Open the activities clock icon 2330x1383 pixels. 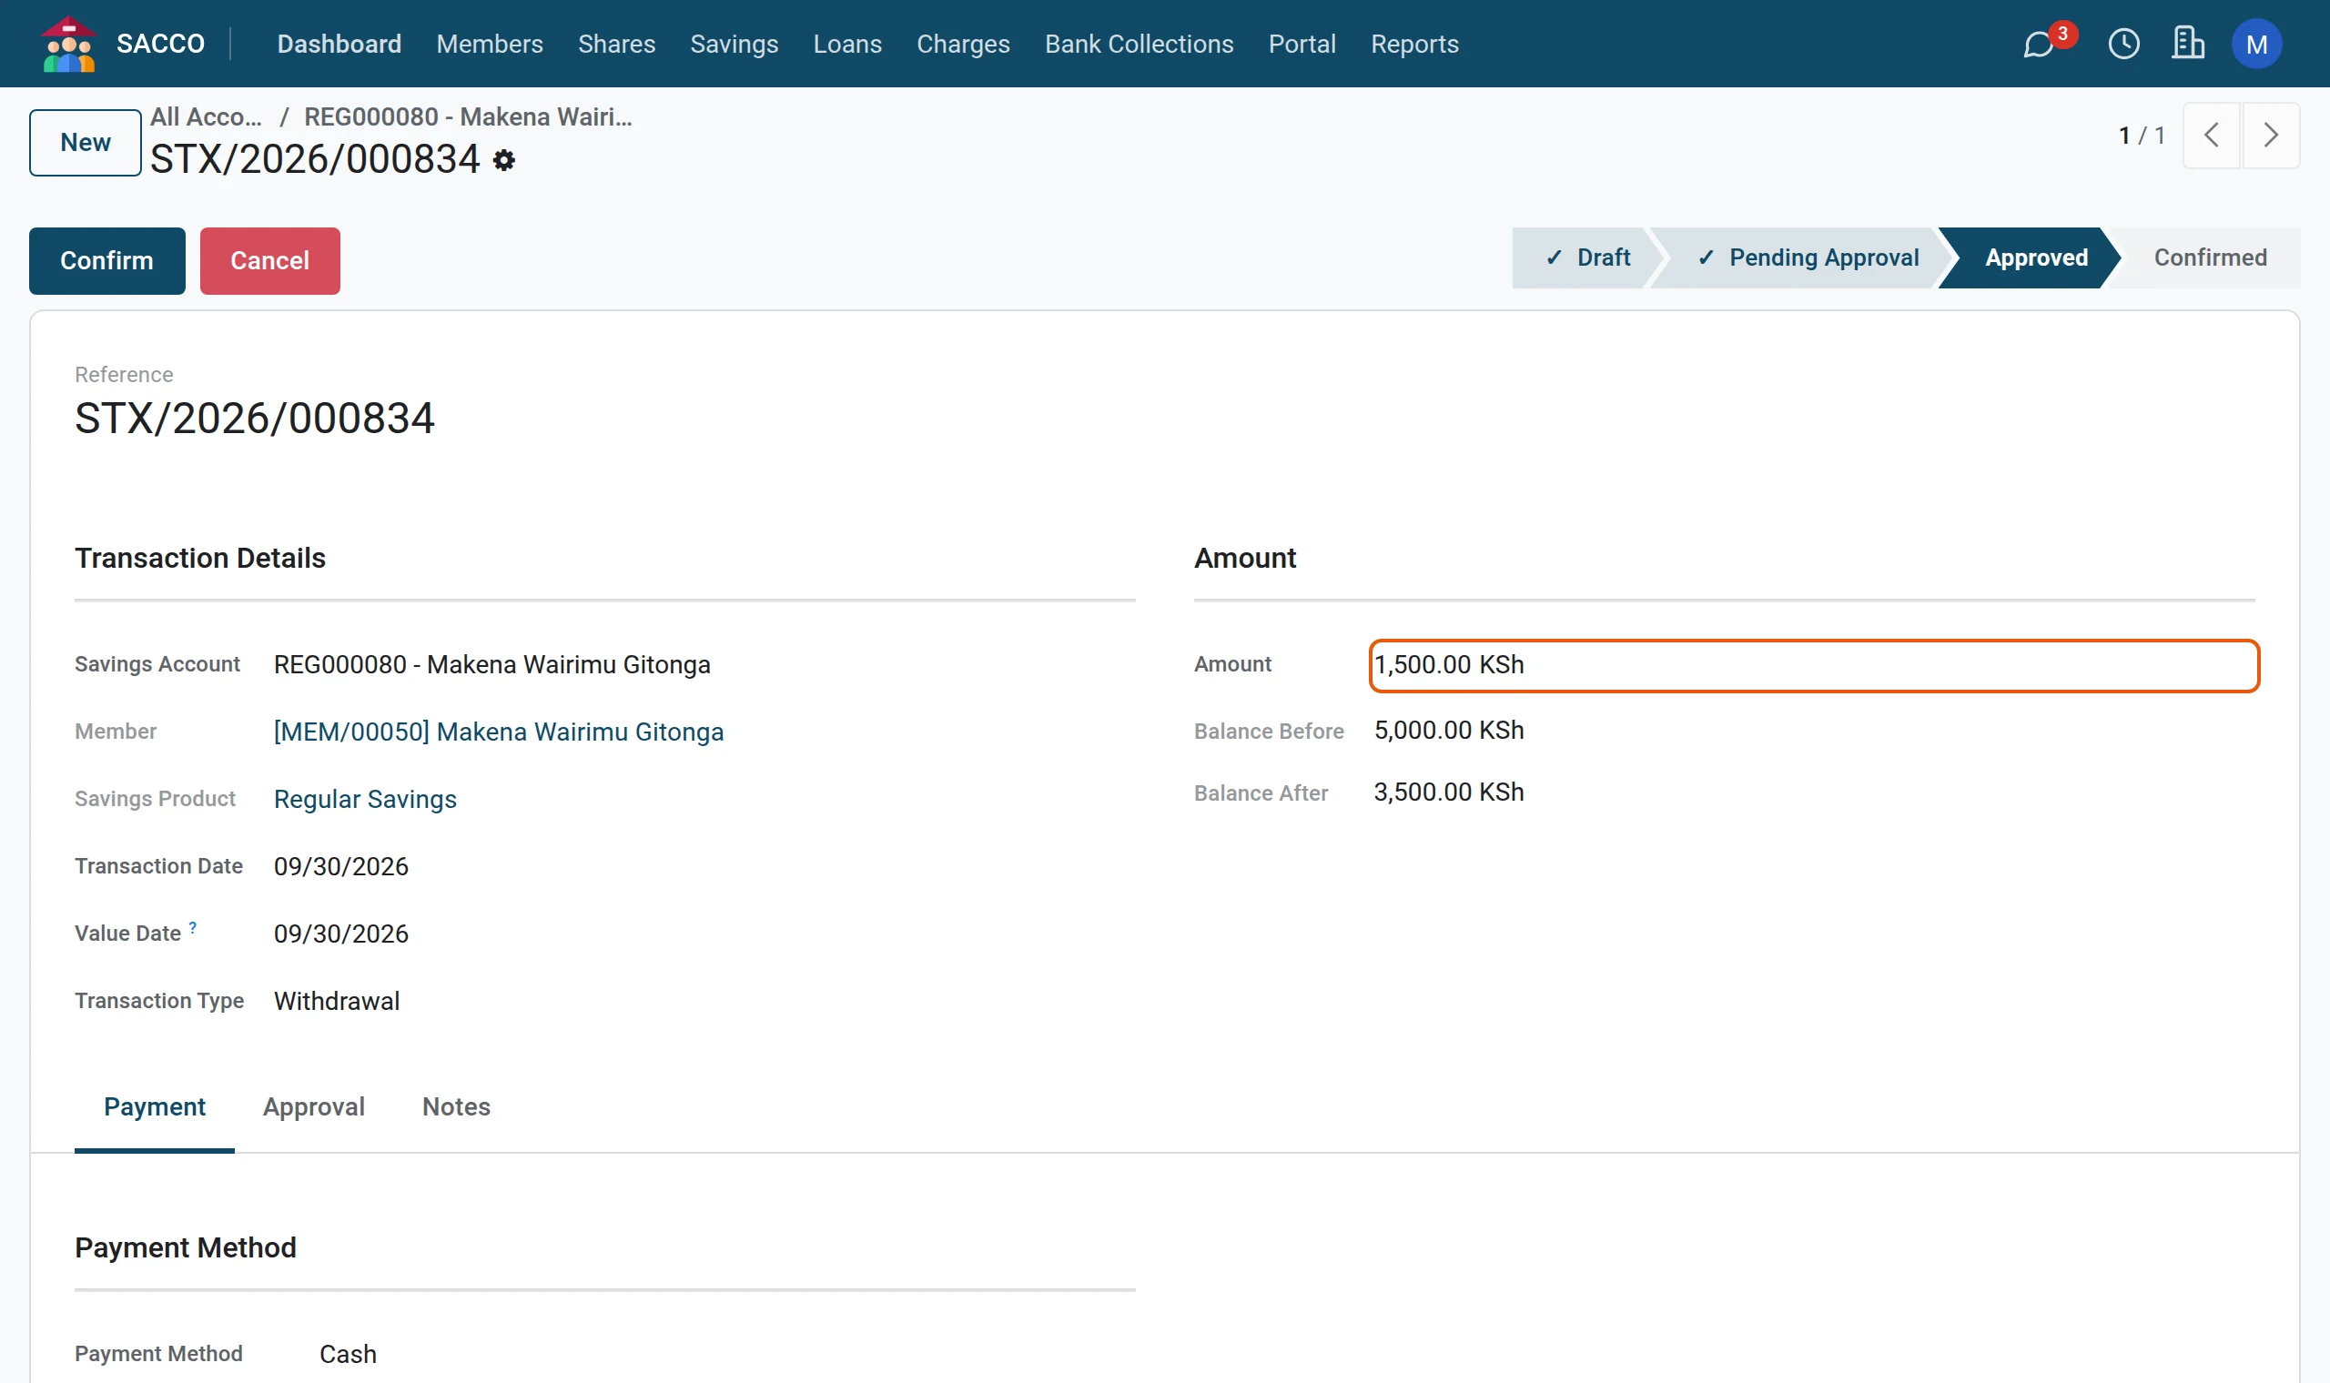(2124, 44)
